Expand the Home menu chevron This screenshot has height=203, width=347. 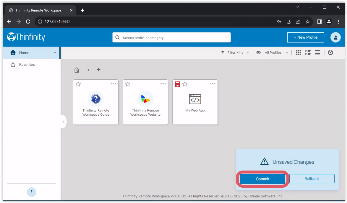(55, 53)
